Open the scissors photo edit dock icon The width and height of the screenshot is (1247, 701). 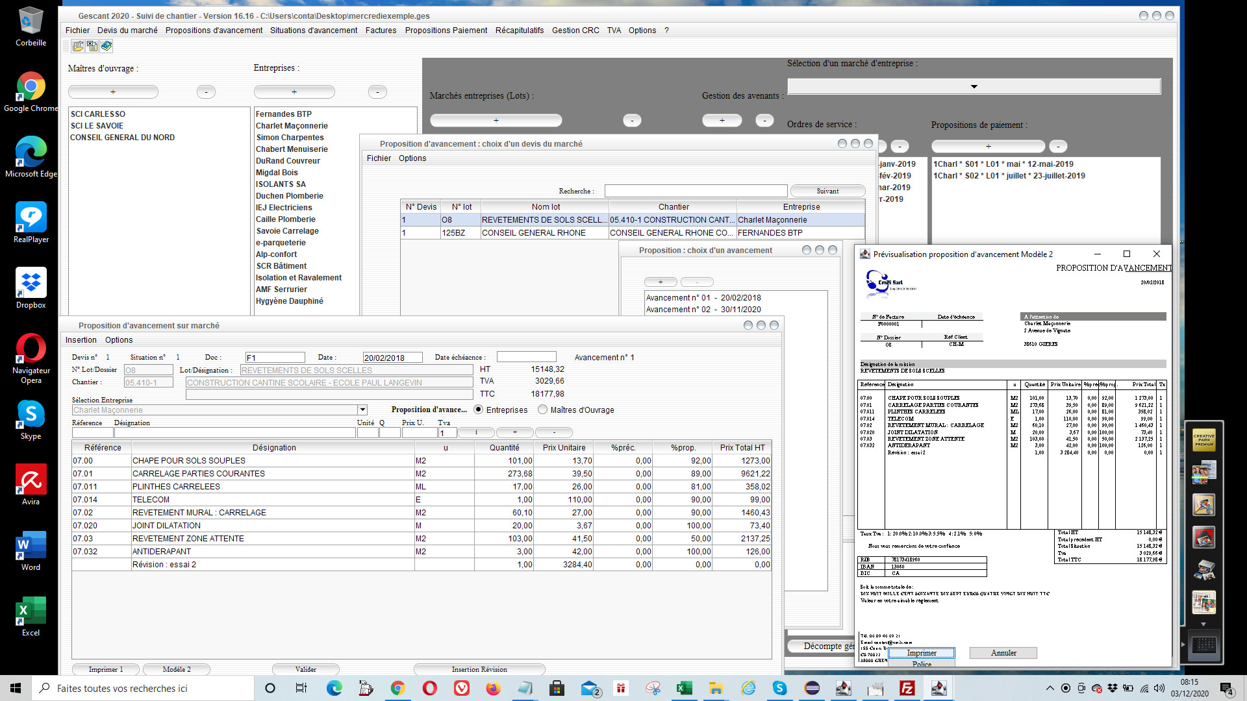tap(1203, 504)
